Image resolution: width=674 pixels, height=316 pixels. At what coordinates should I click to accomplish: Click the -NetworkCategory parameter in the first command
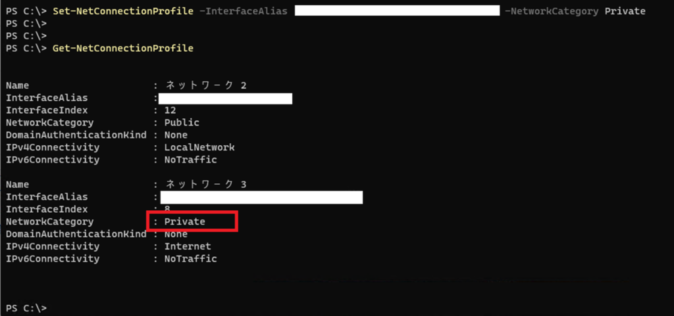coord(551,11)
